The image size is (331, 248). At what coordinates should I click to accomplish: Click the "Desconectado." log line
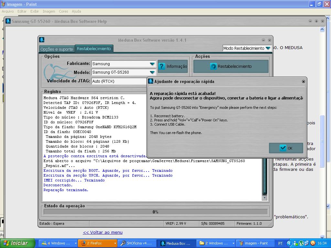point(58,185)
